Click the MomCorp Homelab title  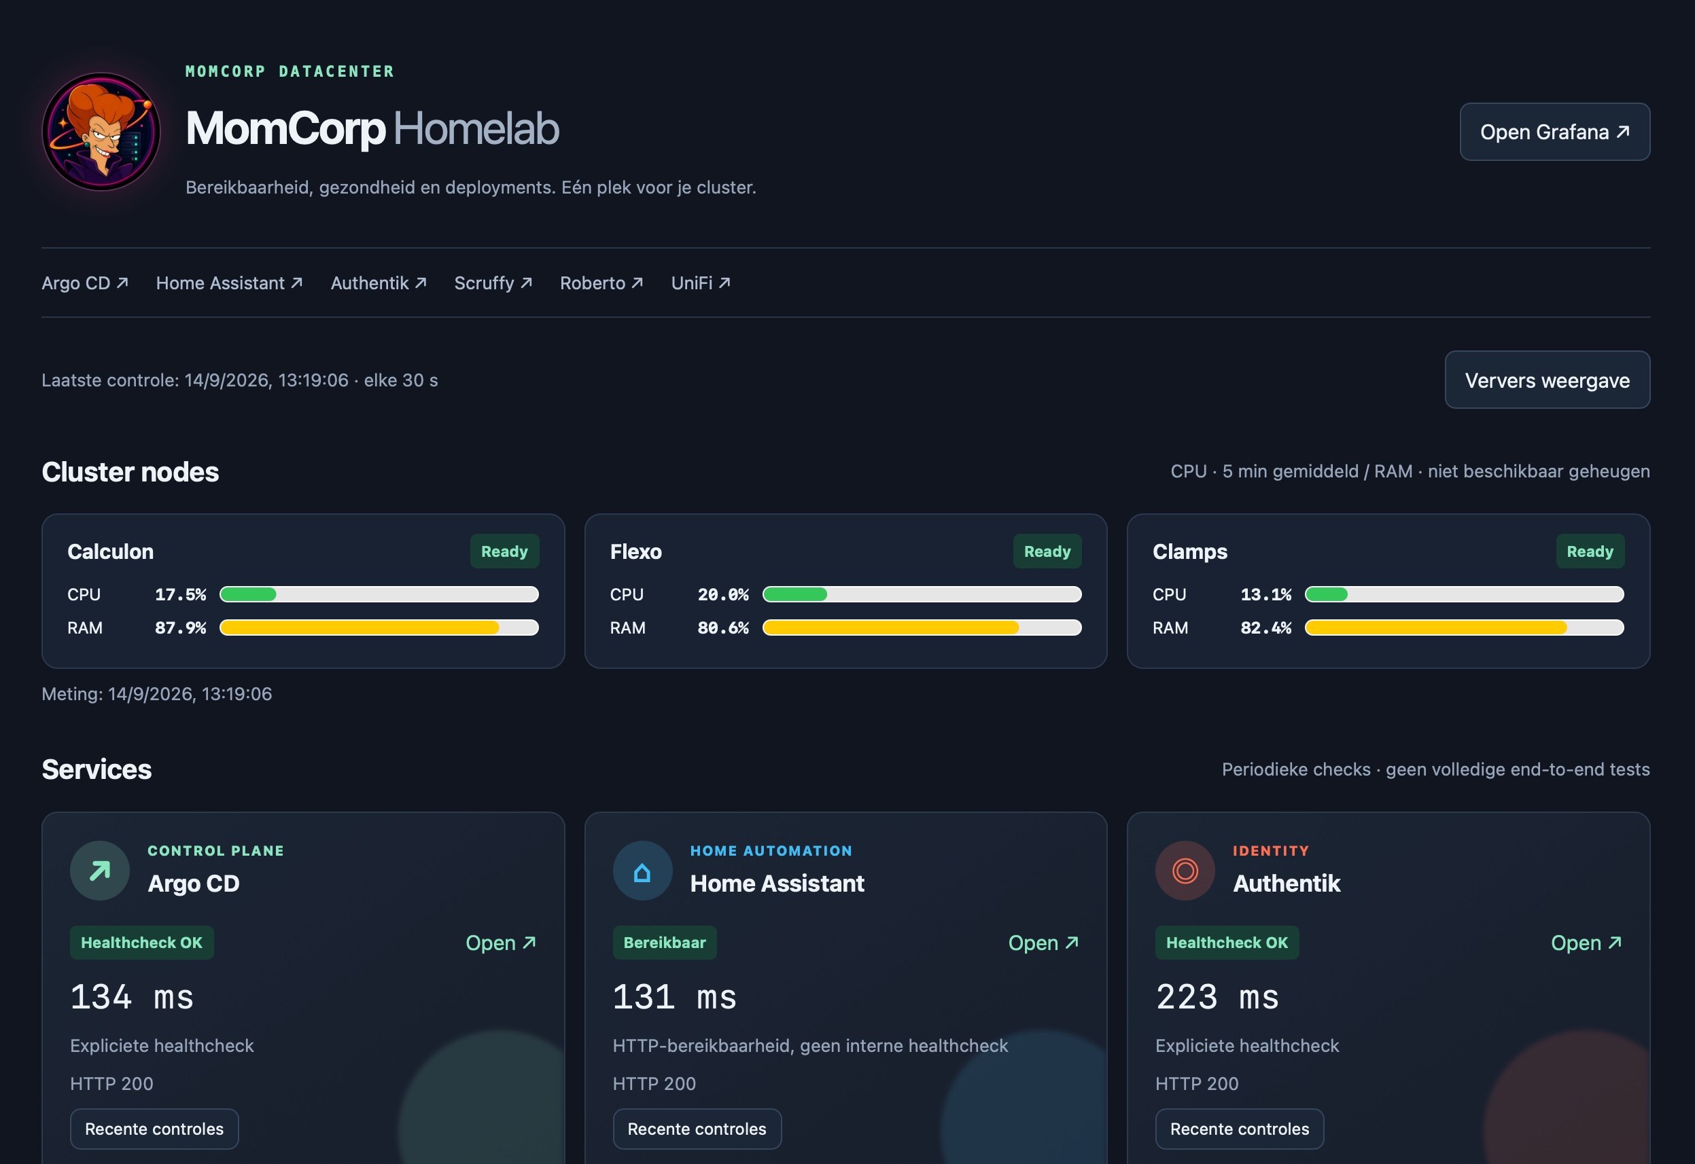pyautogui.click(x=372, y=128)
